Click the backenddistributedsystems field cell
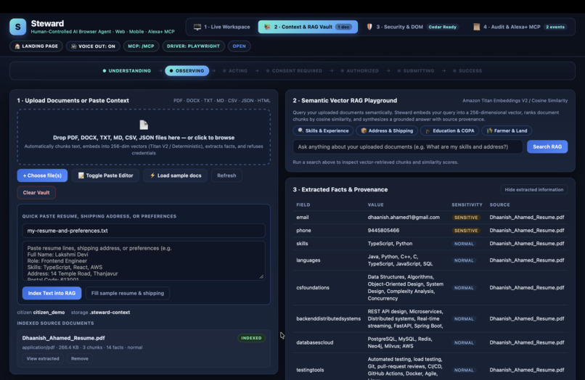This screenshot has width=585, height=380. pos(328,319)
